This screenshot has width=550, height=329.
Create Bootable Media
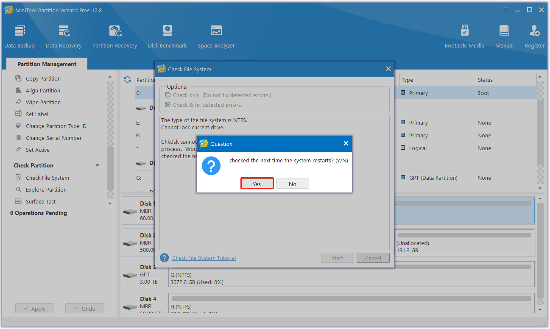[464, 36]
